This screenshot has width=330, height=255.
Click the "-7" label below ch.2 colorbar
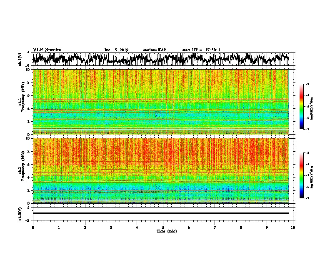pos(307,198)
